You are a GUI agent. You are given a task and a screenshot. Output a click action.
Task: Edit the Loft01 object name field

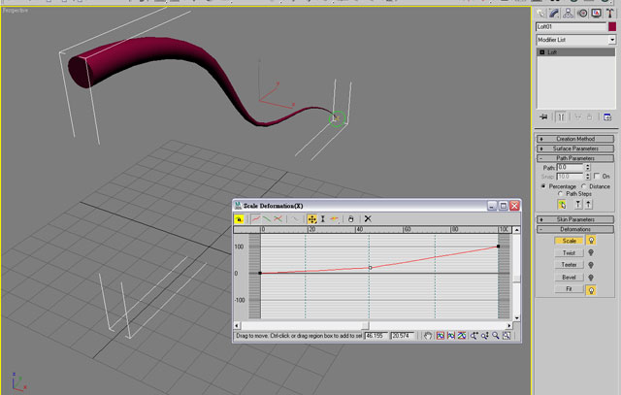tap(572, 26)
